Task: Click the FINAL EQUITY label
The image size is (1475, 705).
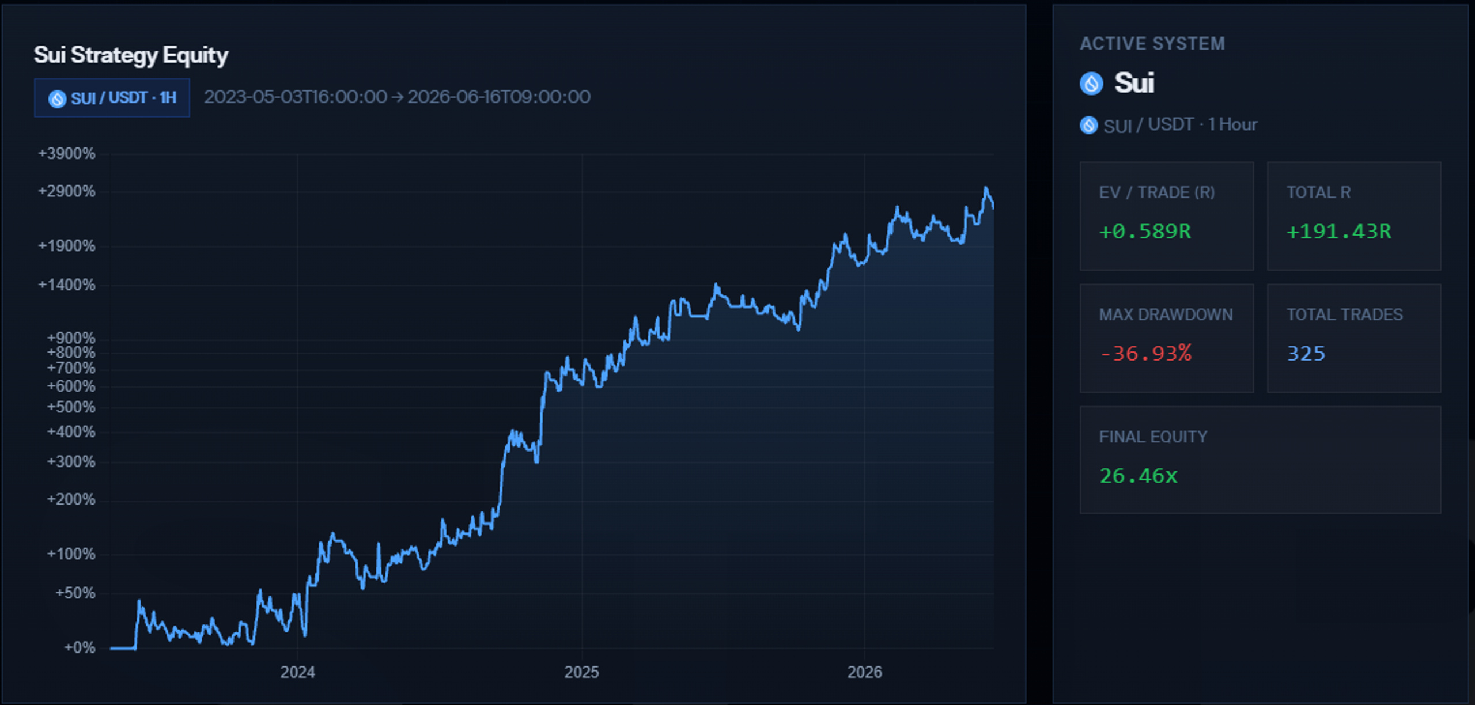Action: [x=1153, y=437]
